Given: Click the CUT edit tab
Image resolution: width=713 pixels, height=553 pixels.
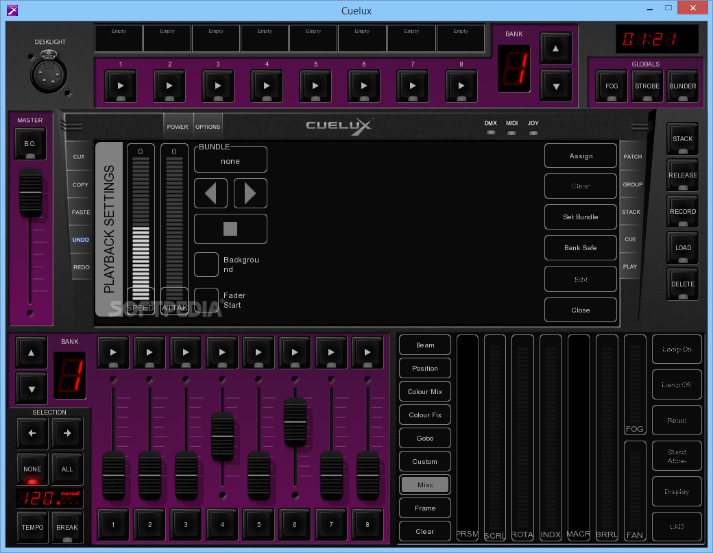Looking at the screenshot, I should coord(79,157).
